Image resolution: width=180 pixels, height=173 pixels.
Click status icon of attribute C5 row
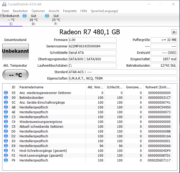pos(6,127)
